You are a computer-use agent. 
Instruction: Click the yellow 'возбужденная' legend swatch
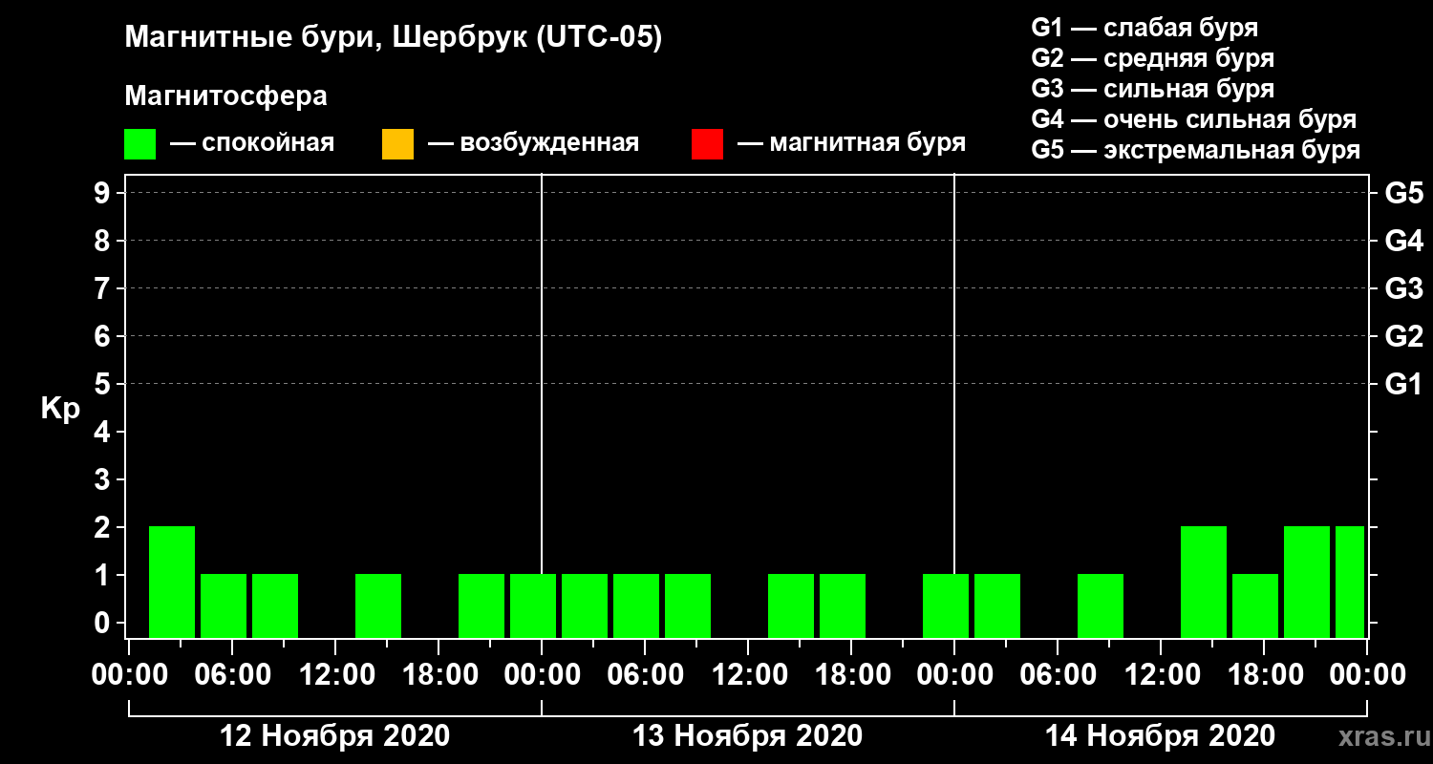(397, 144)
